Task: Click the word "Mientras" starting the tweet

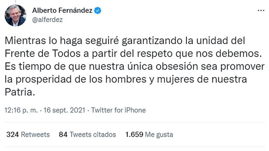Action: pyautogui.click(x=21, y=40)
